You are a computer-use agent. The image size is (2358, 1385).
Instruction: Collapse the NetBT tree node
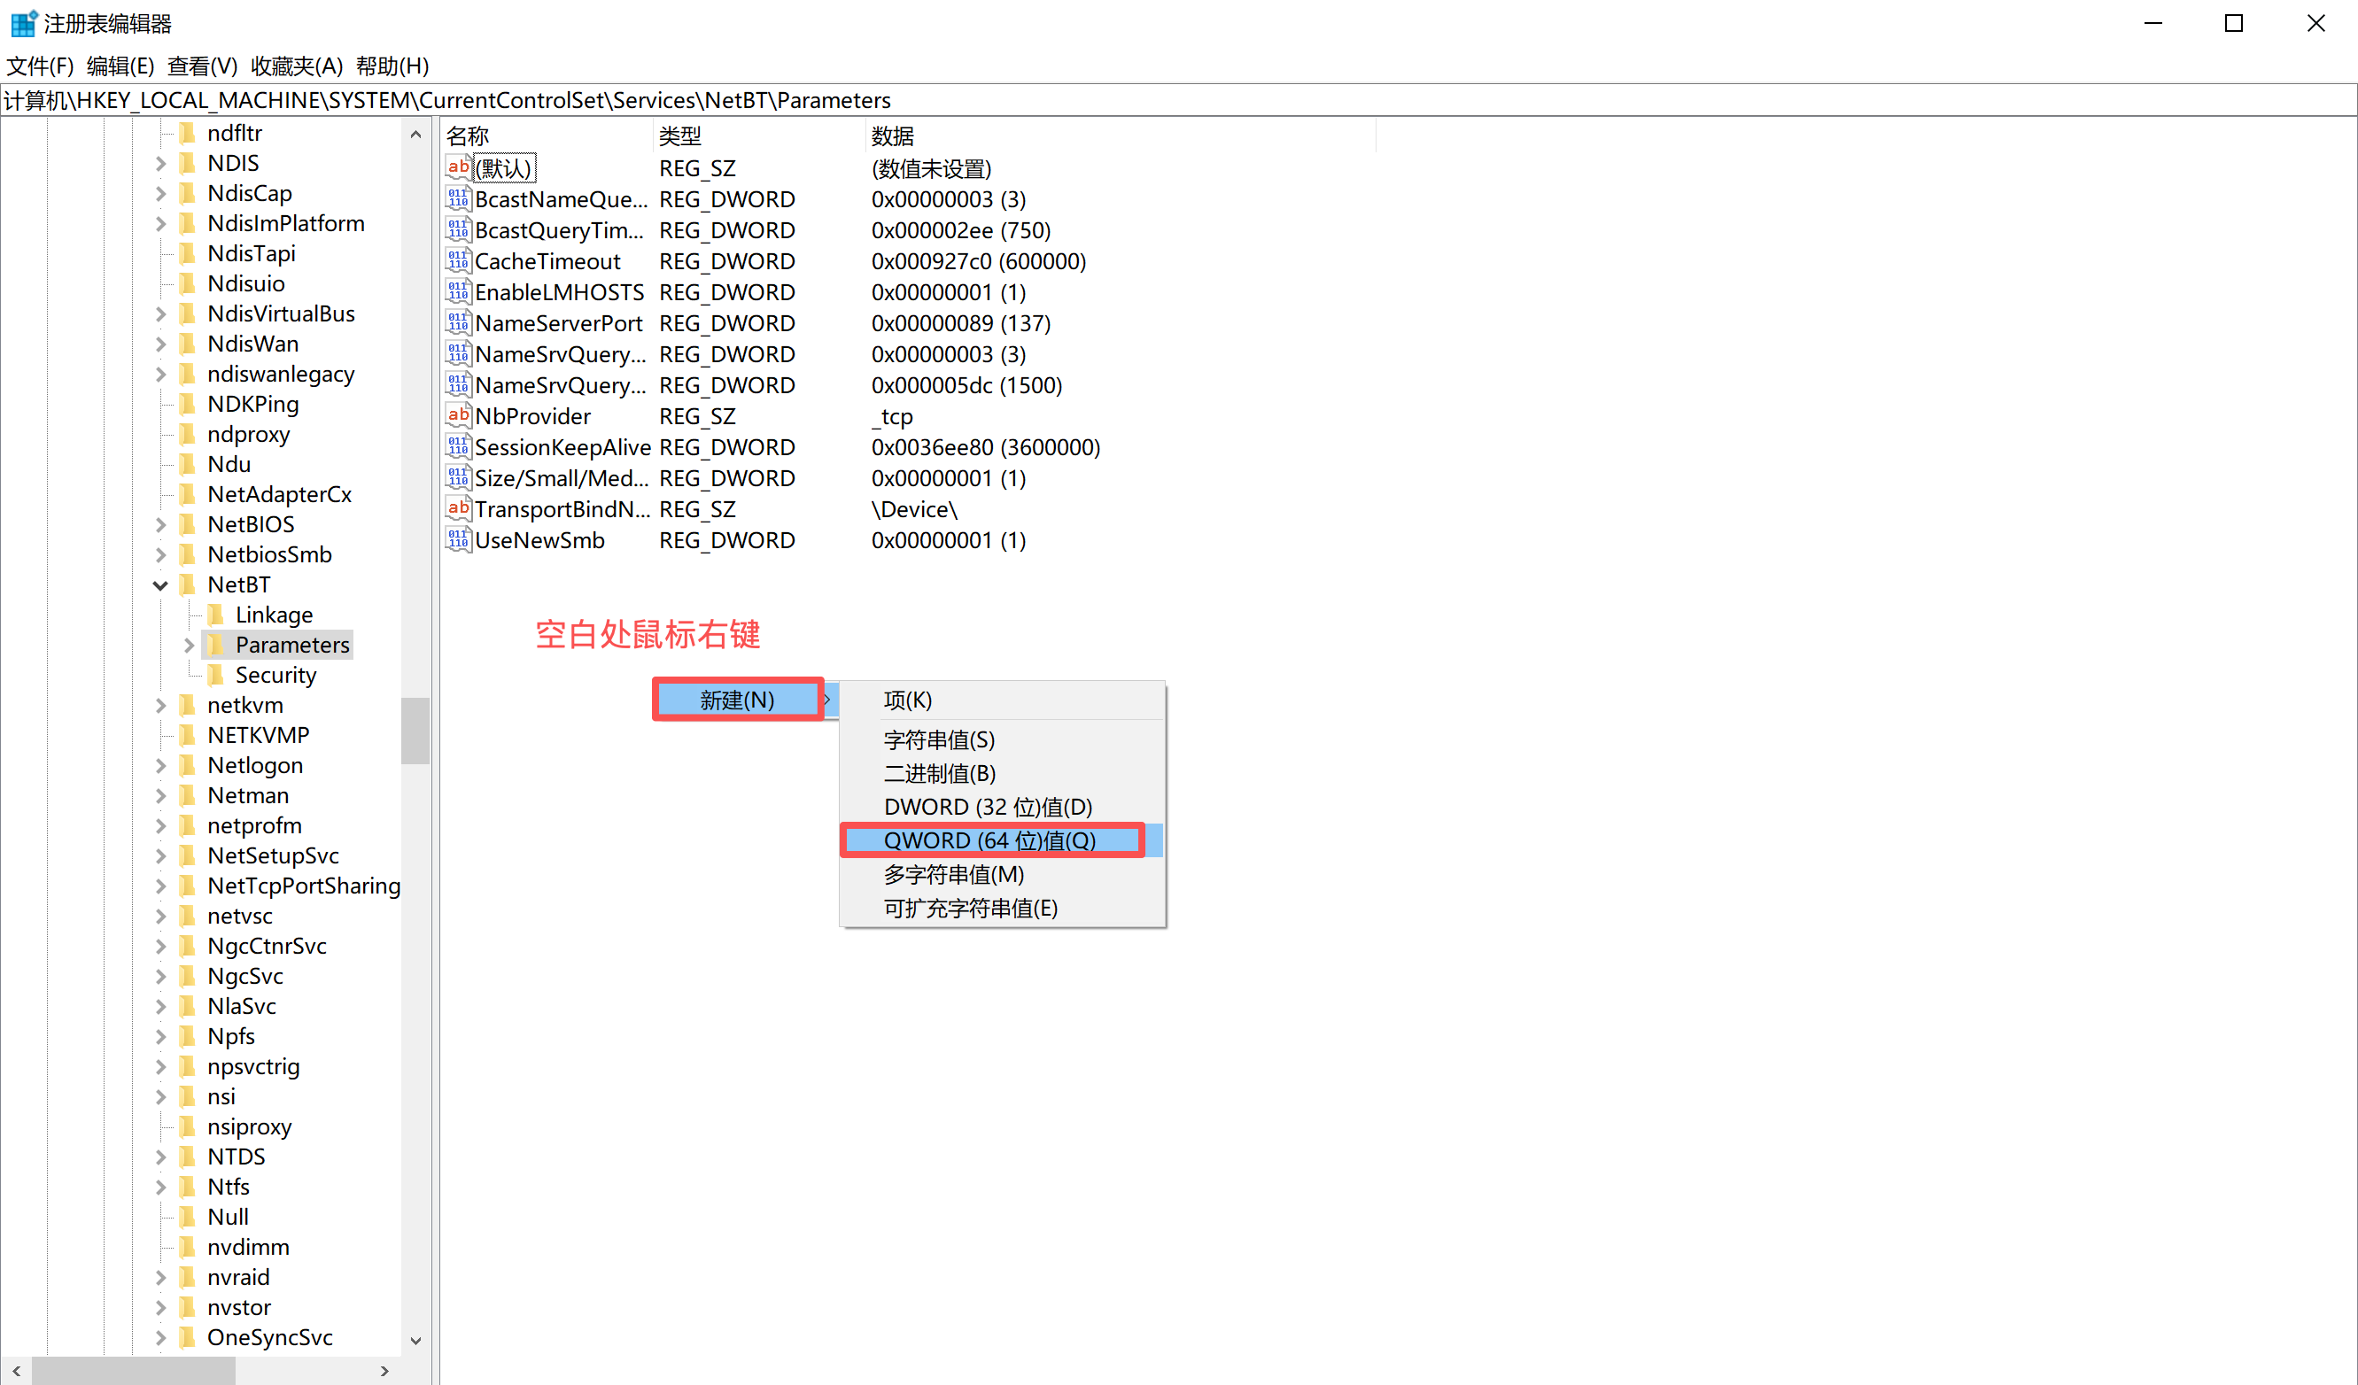(x=160, y=585)
